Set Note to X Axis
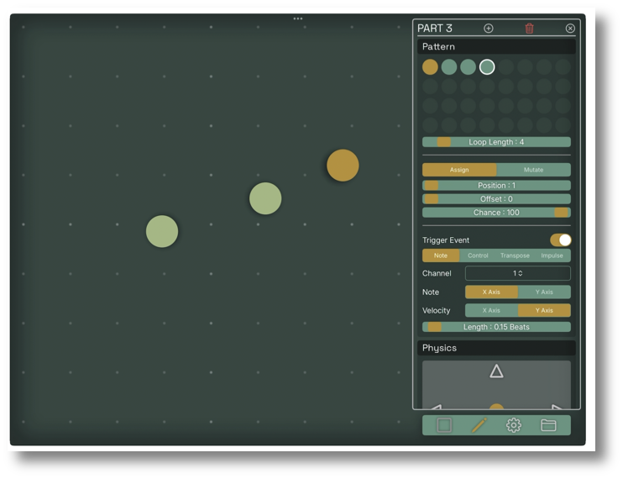 pos(491,292)
